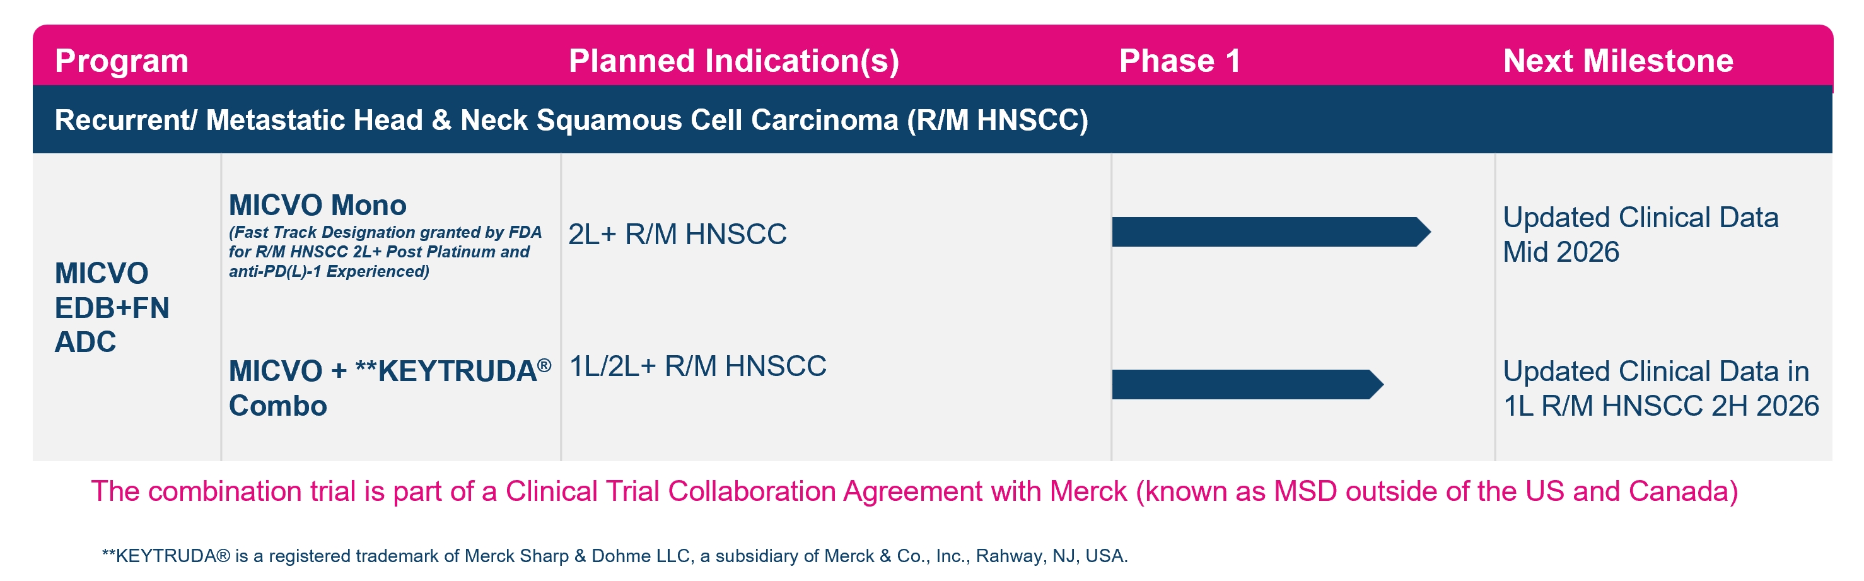1864x581 pixels.
Task: Click the arrowhead tip of Mono bar
Action: (x=1423, y=232)
